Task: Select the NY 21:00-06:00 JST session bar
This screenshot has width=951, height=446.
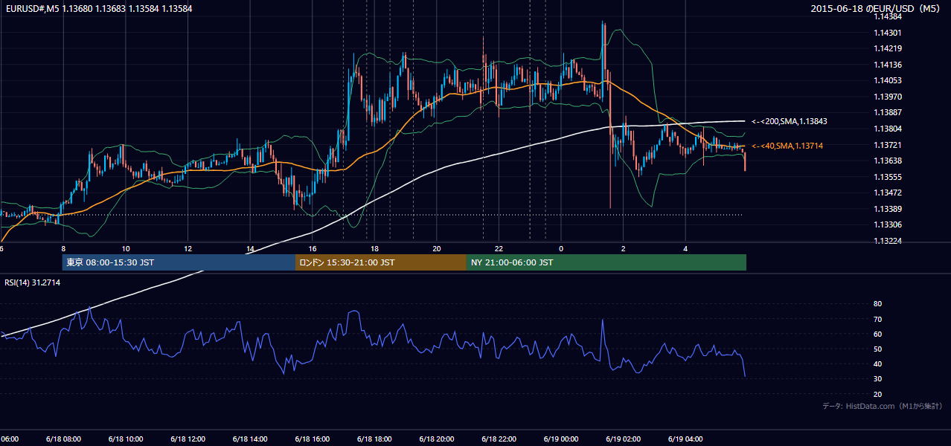Action: (606, 262)
